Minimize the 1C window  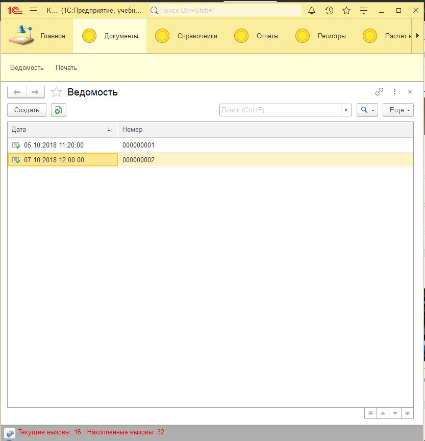coord(382,11)
